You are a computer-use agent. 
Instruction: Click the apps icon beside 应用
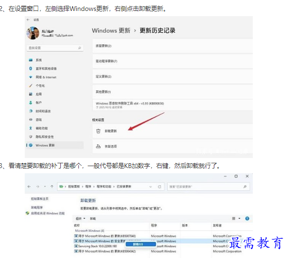(30, 94)
